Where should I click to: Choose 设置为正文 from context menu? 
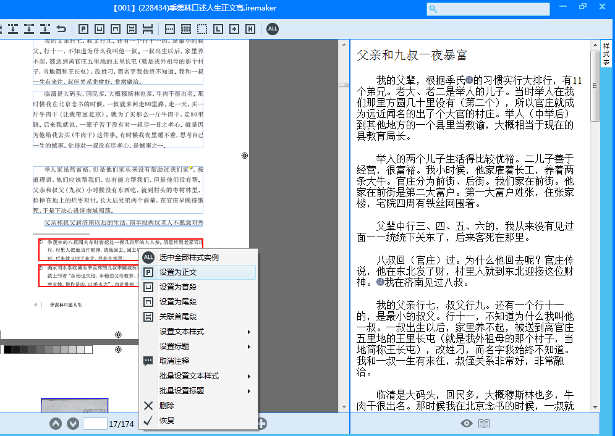pyautogui.click(x=198, y=272)
